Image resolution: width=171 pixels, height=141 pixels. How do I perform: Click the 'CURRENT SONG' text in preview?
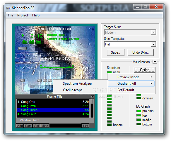pyautogui.click(x=56, y=35)
